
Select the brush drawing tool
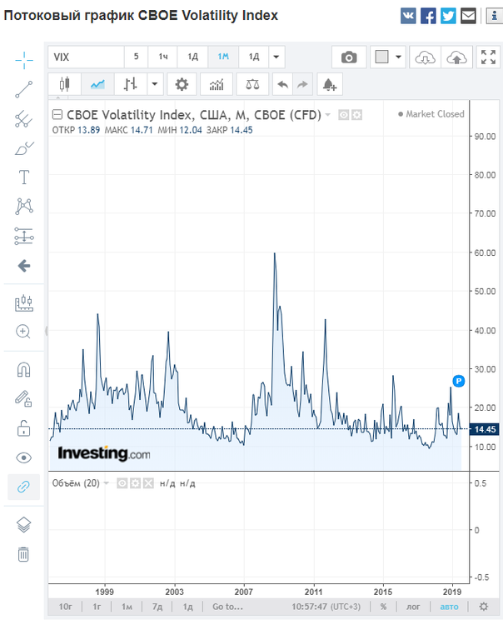pos(24,147)
